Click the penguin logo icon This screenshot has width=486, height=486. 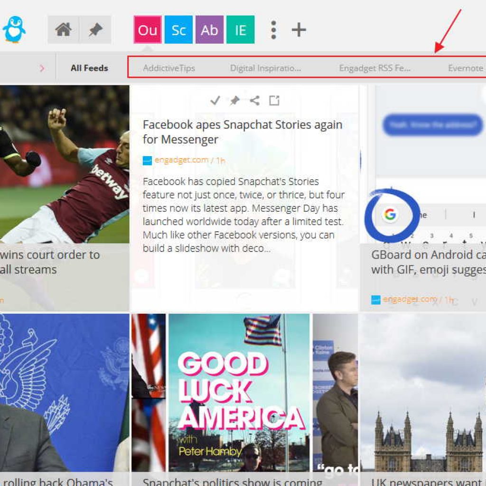pos(14,29)
